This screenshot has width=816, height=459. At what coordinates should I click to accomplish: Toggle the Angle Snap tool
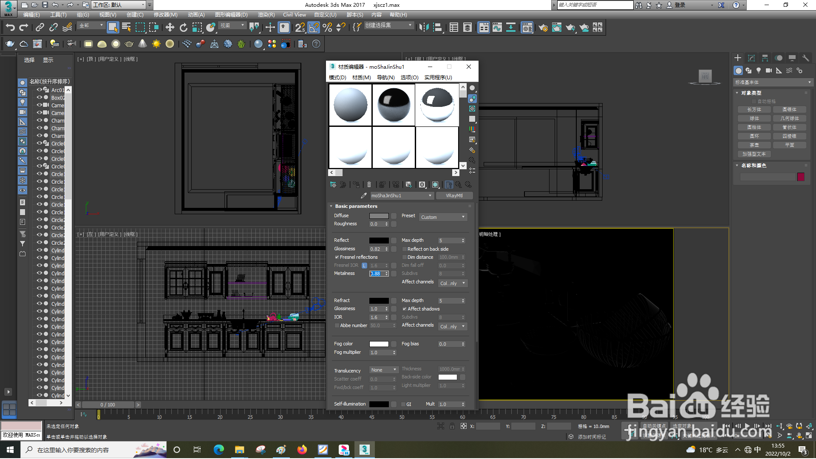pyautogui.click(x=314, y=28)
